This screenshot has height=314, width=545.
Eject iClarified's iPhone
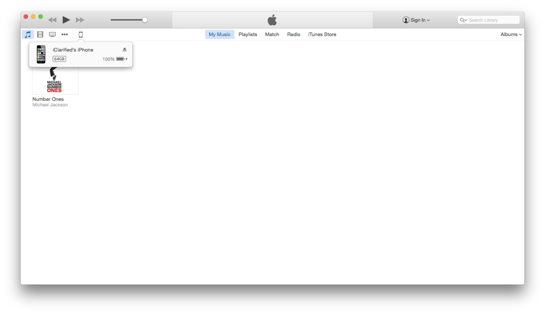pyautogui.click(x=124, y=49)
